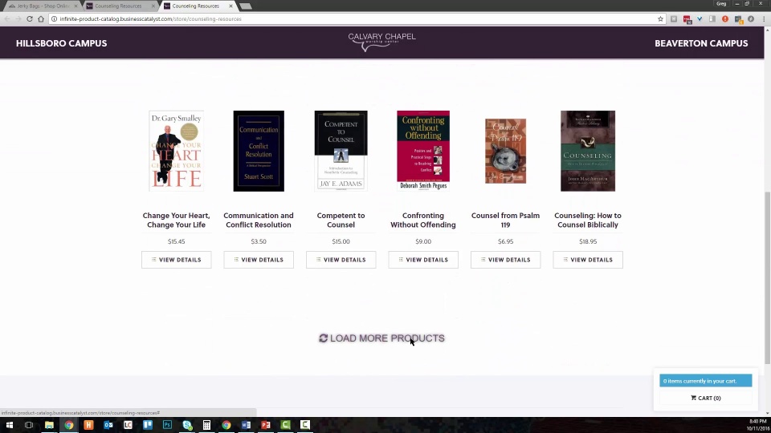This screenshot has height=433, width=771.
Task: View details for Change Your Heart, Change Your Life
Action: (x=177, y=260)
